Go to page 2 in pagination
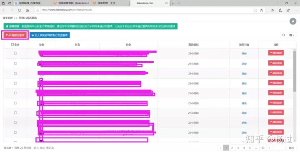 click(x=232, y=148)
